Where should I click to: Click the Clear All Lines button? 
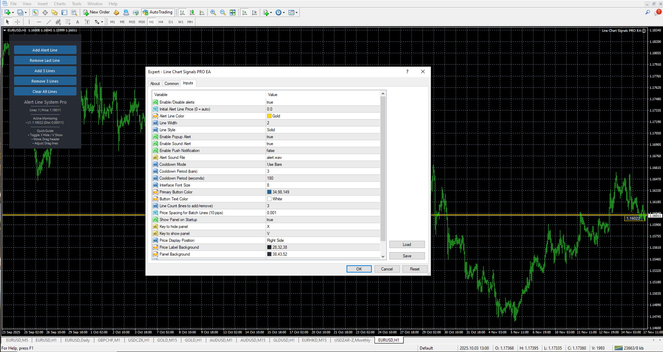(x=45, y=92)
